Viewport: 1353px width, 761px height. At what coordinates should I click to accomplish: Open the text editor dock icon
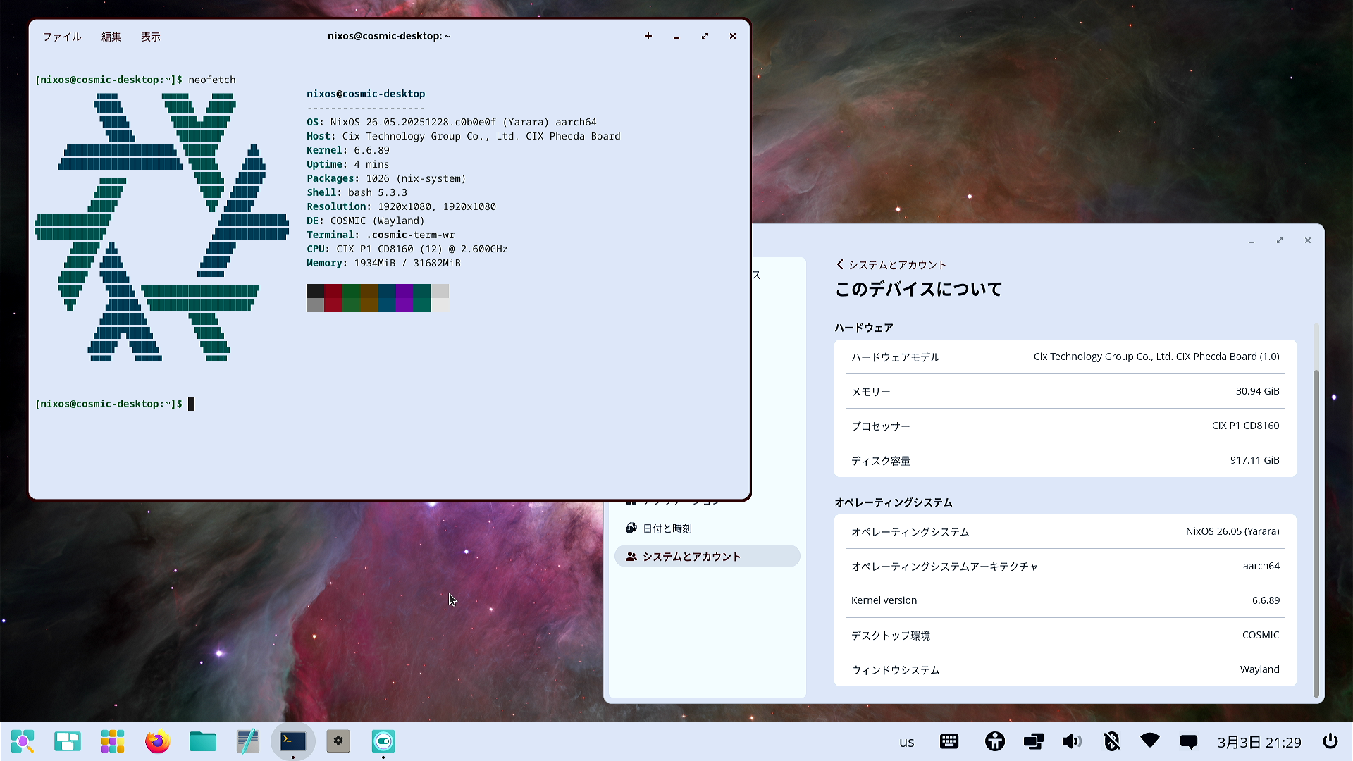coord(248,741)
